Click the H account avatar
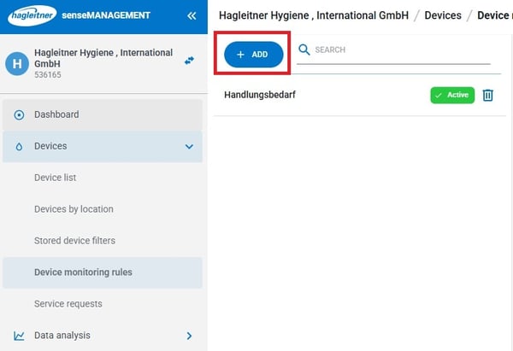Screen dimensions: 513x351 [17, 63]
